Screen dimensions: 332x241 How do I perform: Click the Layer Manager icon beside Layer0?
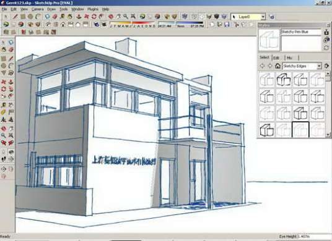(271, 17)
